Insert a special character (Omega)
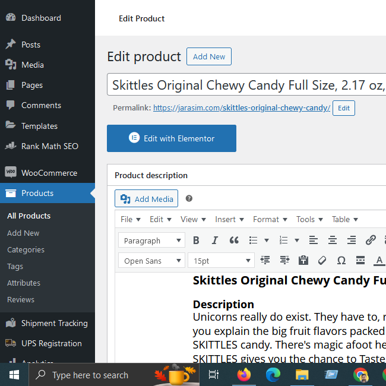 (x=341, y=260)
